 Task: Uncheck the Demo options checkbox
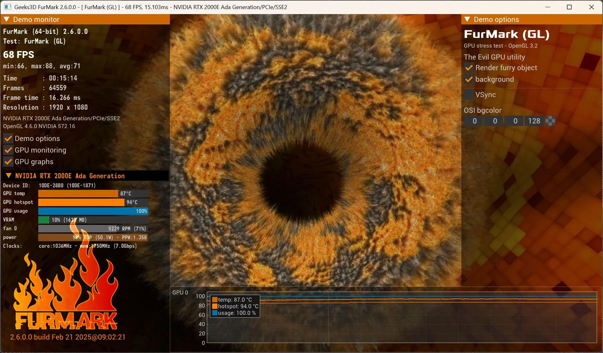tap(8, 138)
